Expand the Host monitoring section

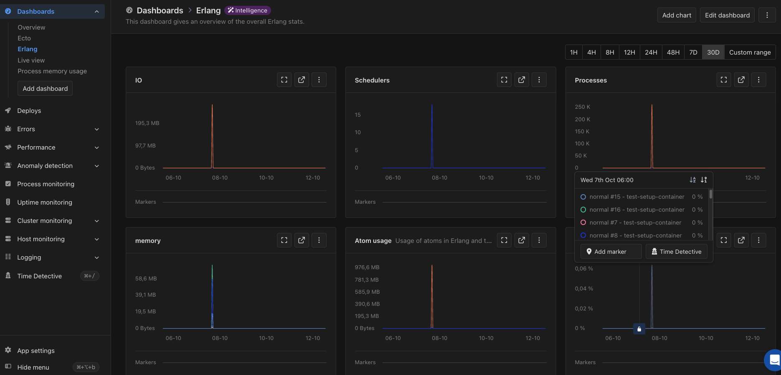(x=97, y=239)
